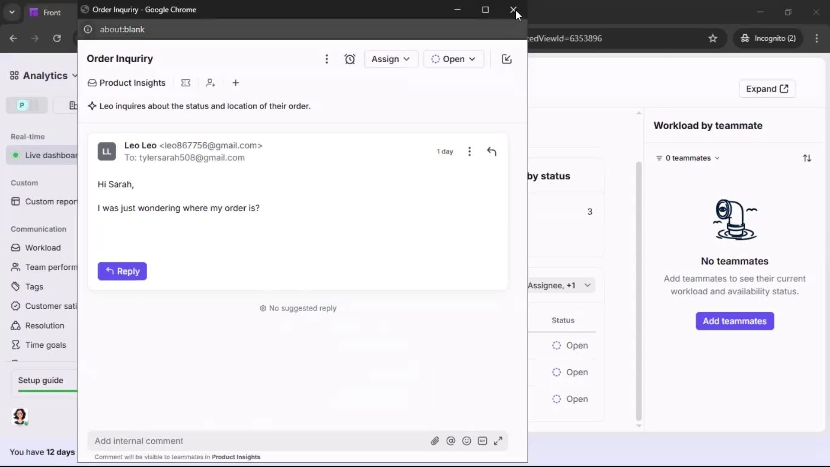Image resolution: width=830 pixels, height=467 pixels.
Task: Mention a teammate with the @ icon
Action: point(451,441)
